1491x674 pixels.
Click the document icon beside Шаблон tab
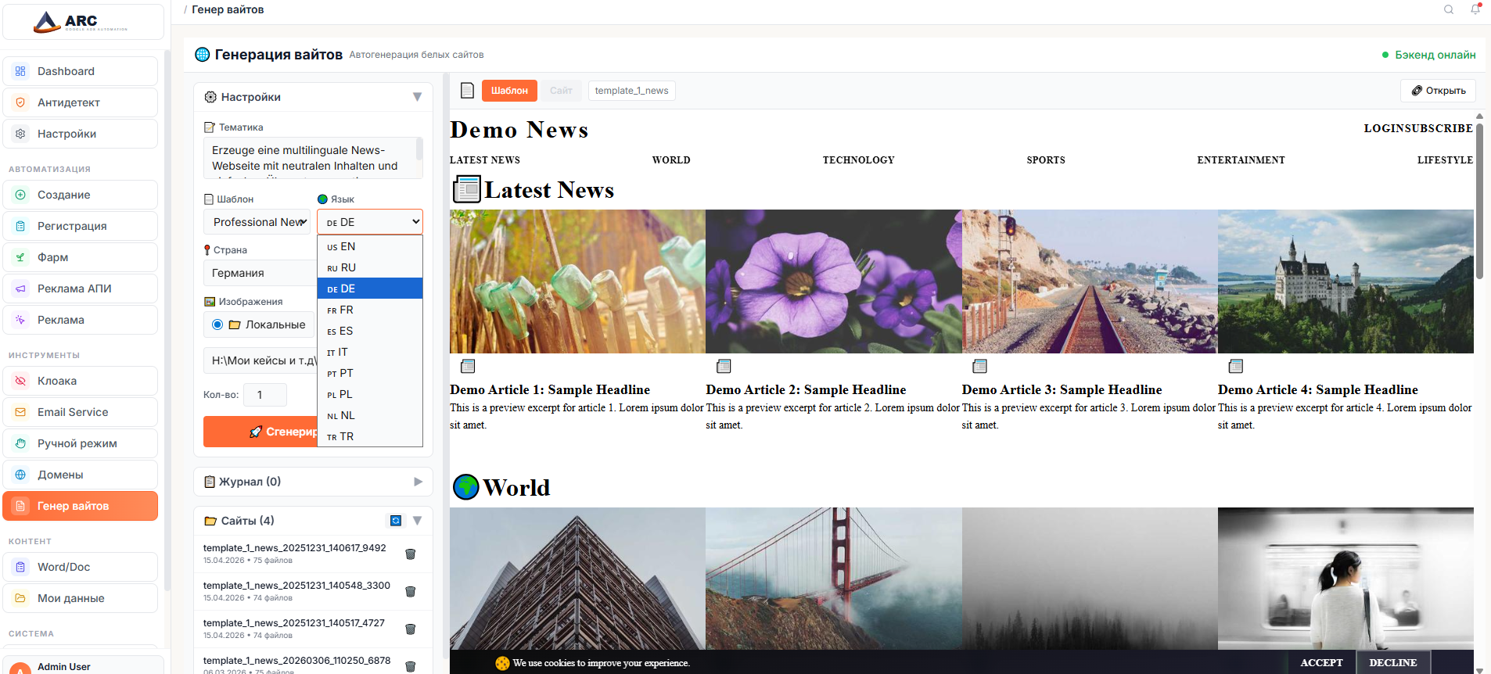[x=467, y=91]
